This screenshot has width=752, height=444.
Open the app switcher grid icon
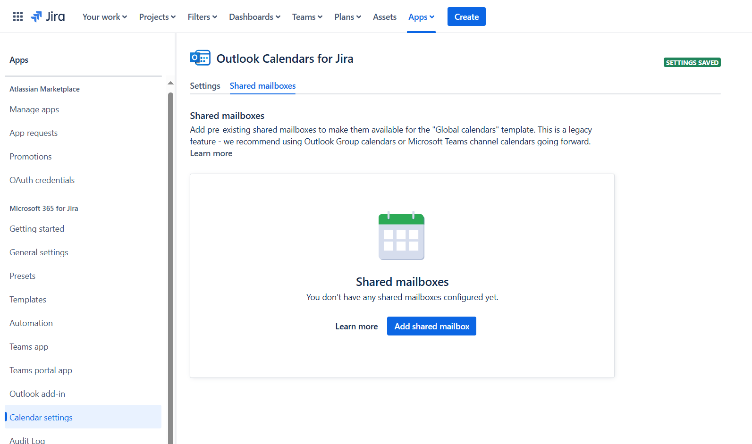click(18, 17)
